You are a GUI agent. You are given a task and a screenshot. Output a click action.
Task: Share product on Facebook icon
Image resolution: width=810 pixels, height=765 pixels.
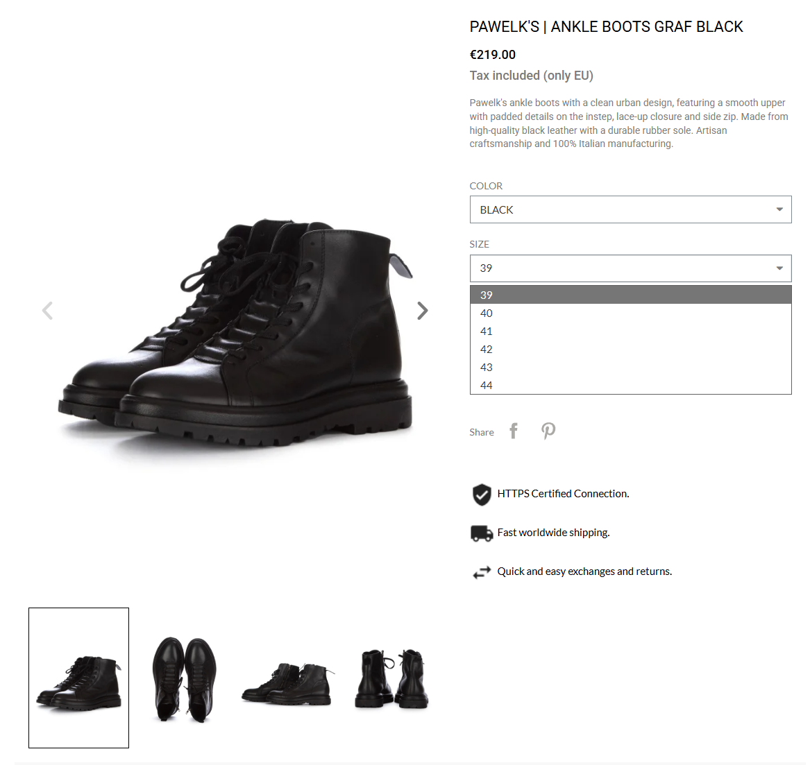click(x=513, y=431)
